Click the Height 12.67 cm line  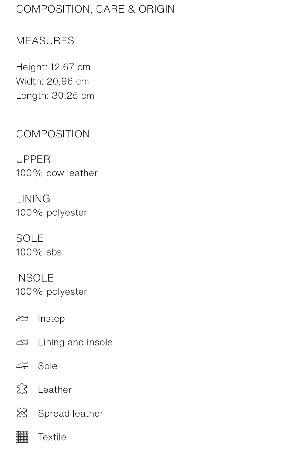point(53,67)
